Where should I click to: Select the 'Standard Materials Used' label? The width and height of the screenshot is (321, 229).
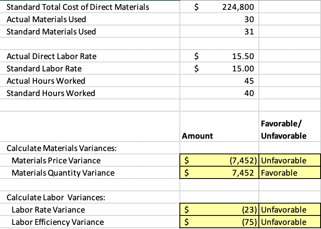(51, 32)
